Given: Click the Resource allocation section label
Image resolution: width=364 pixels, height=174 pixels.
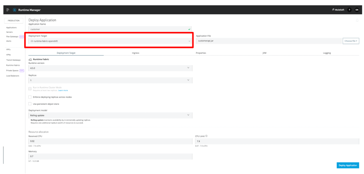Looking at the screenshot, I should point(39,132).
